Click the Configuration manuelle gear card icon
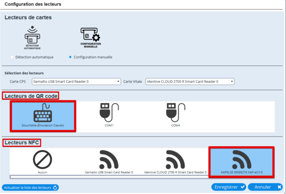Screen dimensions: 286x194 (91, 38)
